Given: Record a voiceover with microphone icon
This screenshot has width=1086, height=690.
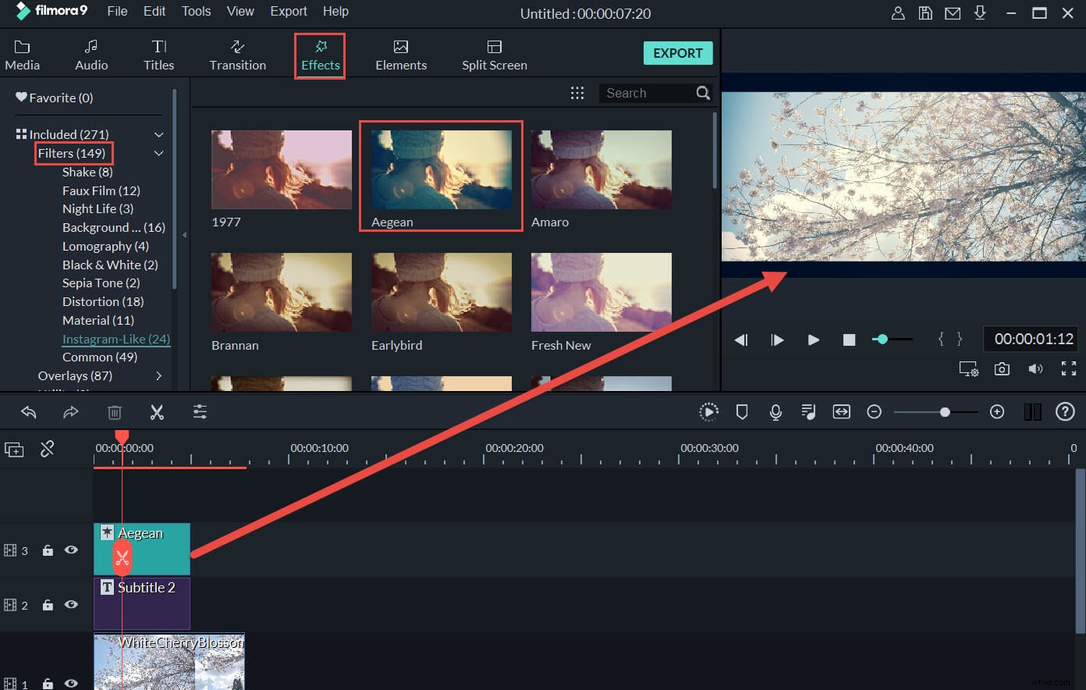Looking at the screenshot, I should pyautogui.click(x=775, y=412).
